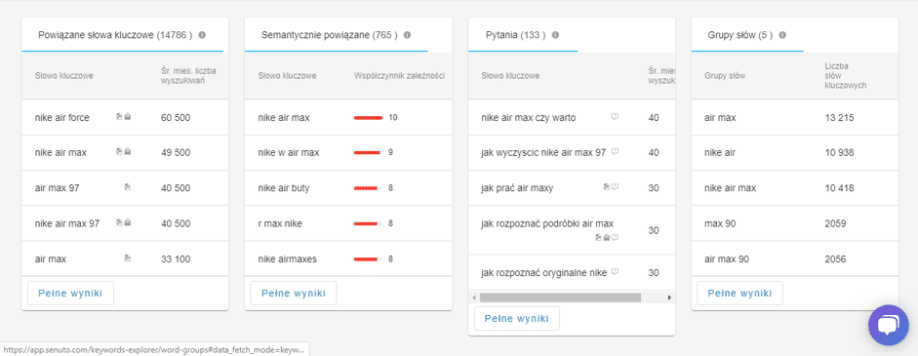Click keyword r max nike

tap(280, 223)
